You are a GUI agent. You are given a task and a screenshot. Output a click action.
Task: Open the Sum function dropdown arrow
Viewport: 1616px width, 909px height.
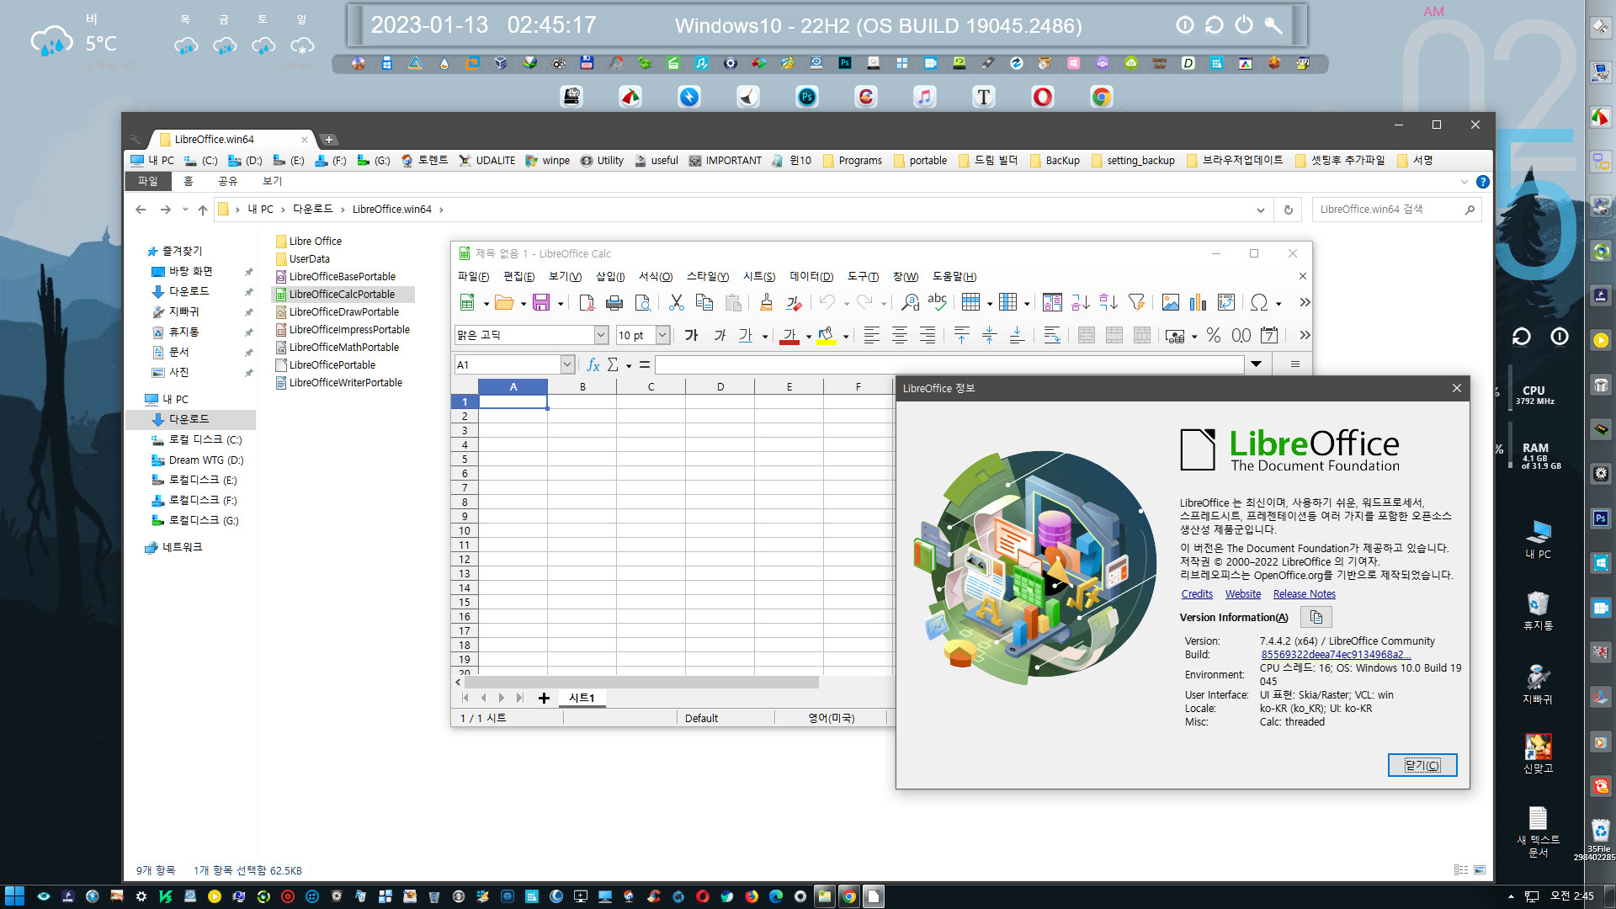(629, 366)
